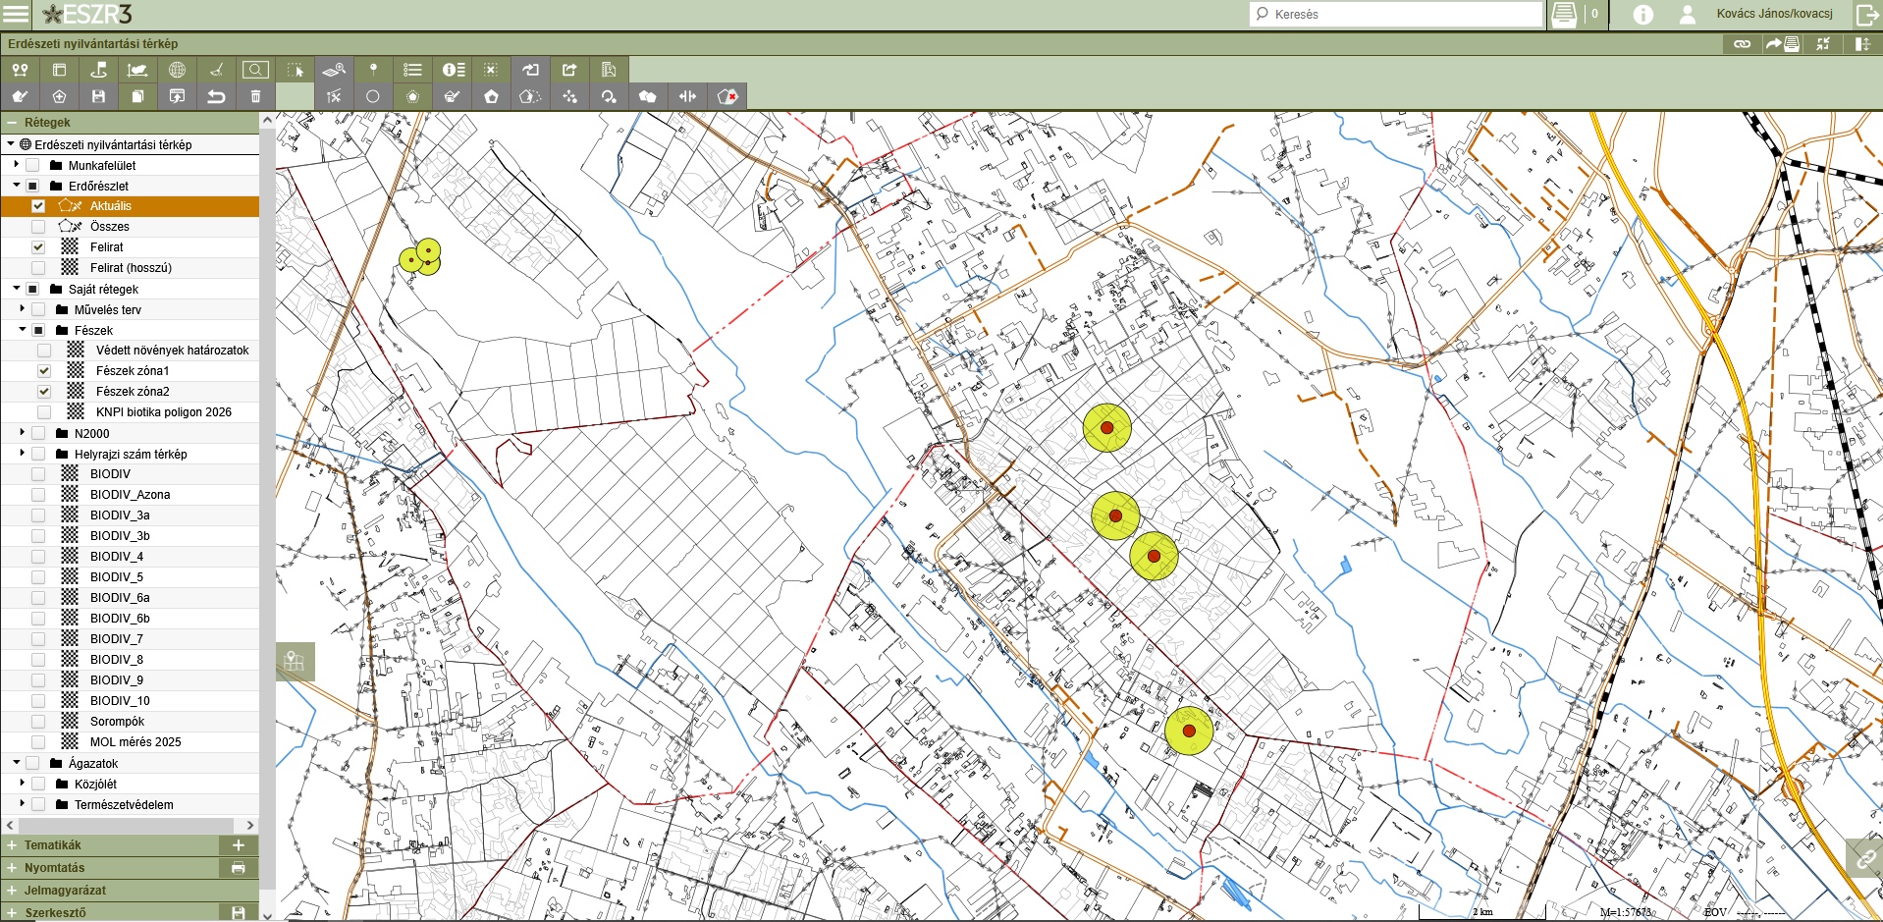Click the trash delete toolbar icon
Screen dimensions: 1883x922
coord(255,96)
